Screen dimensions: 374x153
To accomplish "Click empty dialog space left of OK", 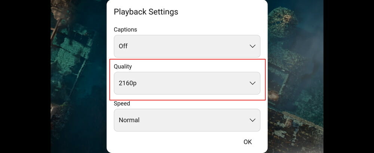I will click(x=168, y=142).
